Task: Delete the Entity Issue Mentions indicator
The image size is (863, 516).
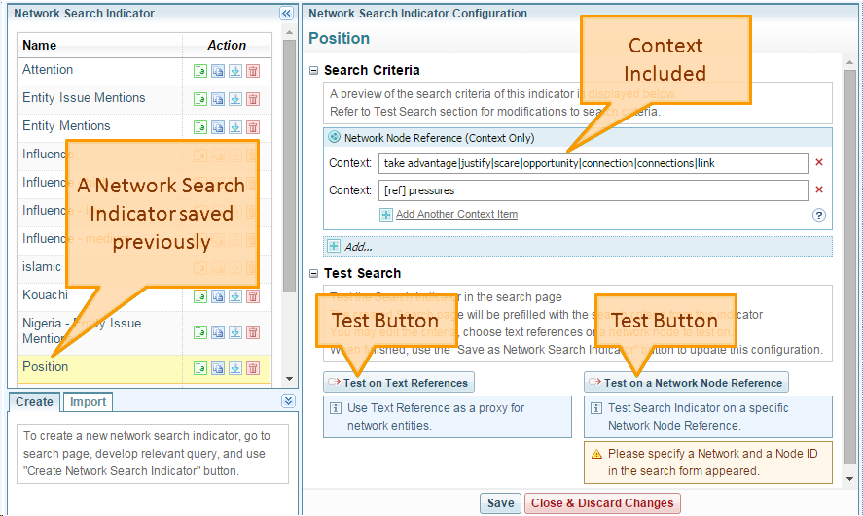Action: (253, 99)
